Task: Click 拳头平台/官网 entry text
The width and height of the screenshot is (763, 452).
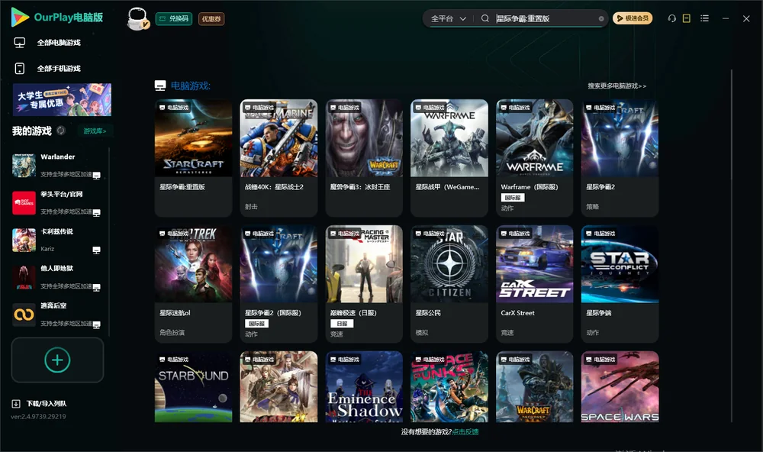Action: click(61, 194)
